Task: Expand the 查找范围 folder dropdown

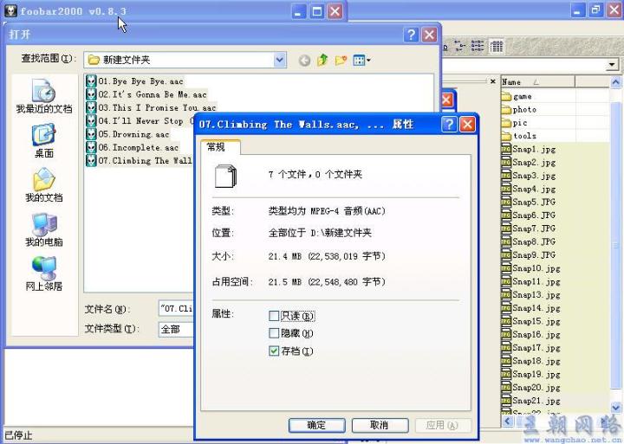Action: point(280,60)
